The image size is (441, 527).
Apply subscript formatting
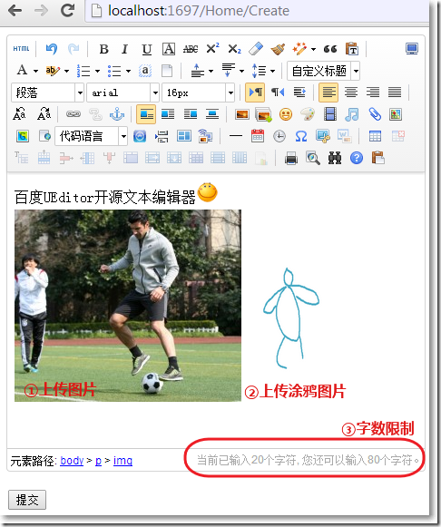tap(234, 49)
